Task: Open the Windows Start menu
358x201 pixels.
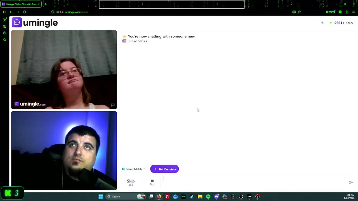Action: click(x=101, y=197)
